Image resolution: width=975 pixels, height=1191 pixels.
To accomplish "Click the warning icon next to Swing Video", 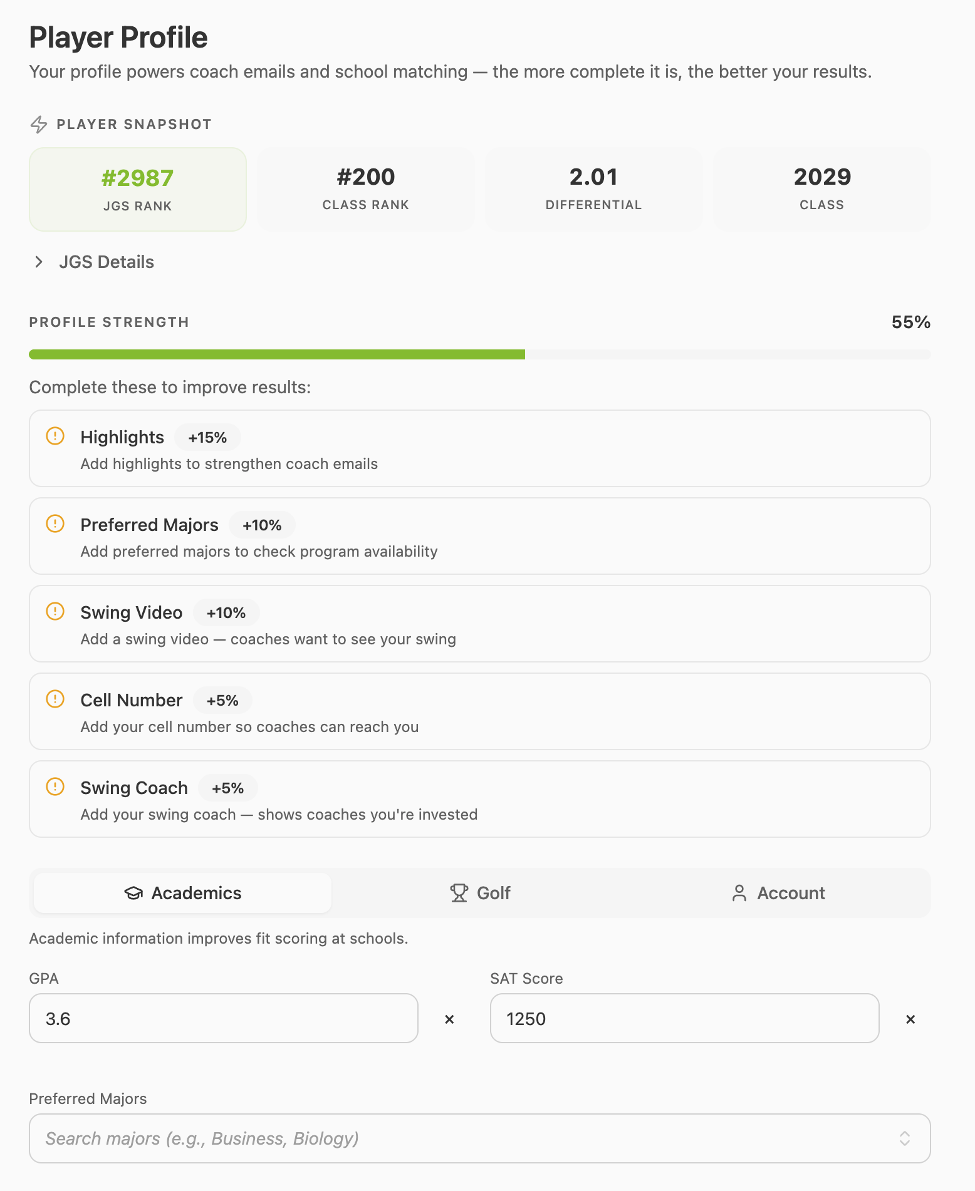I will click(55, 612).
